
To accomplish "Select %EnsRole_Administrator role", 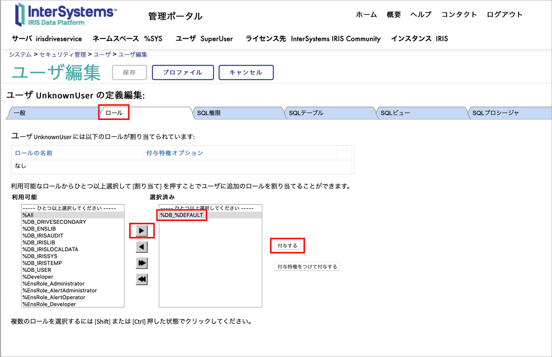I will (72, 283).
